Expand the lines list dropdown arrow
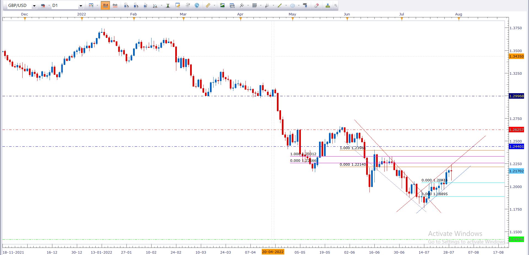529x255 pixels. coord(261,6)
